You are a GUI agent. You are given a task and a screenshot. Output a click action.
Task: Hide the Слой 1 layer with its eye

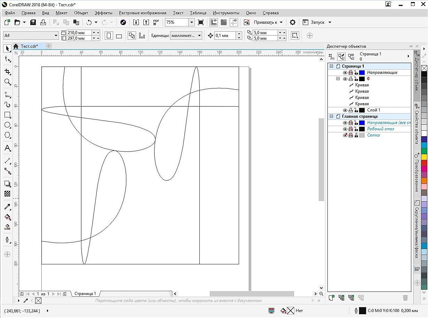click(x=345, y=110)
